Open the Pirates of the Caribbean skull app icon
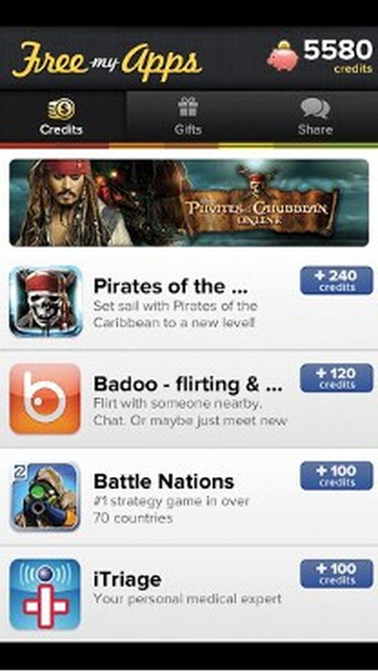The height and width of the screenshot is (672, 378). (45, 301)
